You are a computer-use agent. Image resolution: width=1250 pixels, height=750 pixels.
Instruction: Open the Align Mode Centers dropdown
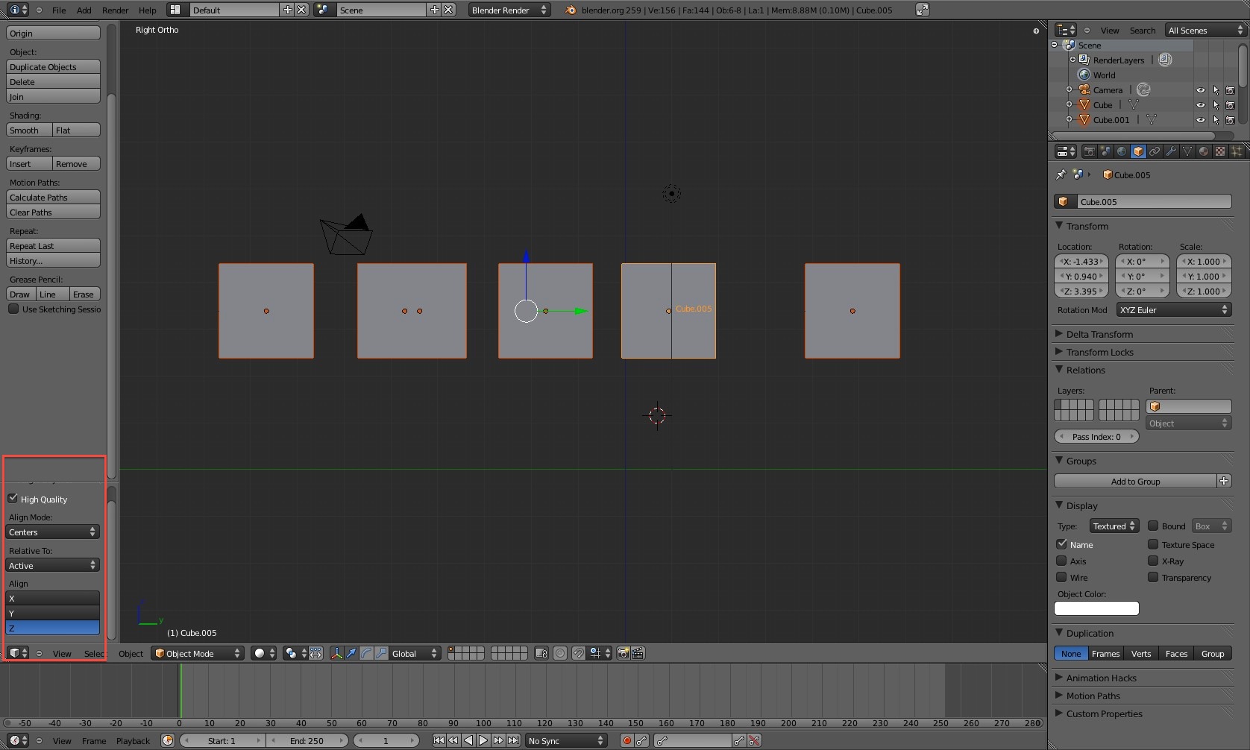pos(53,532)
